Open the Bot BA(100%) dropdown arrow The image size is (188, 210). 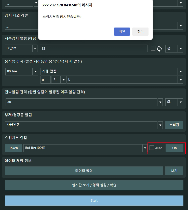145,148
